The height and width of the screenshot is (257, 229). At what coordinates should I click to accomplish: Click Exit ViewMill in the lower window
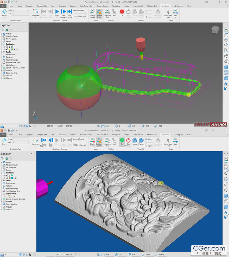pyautogui.click(x=128, y=142)
